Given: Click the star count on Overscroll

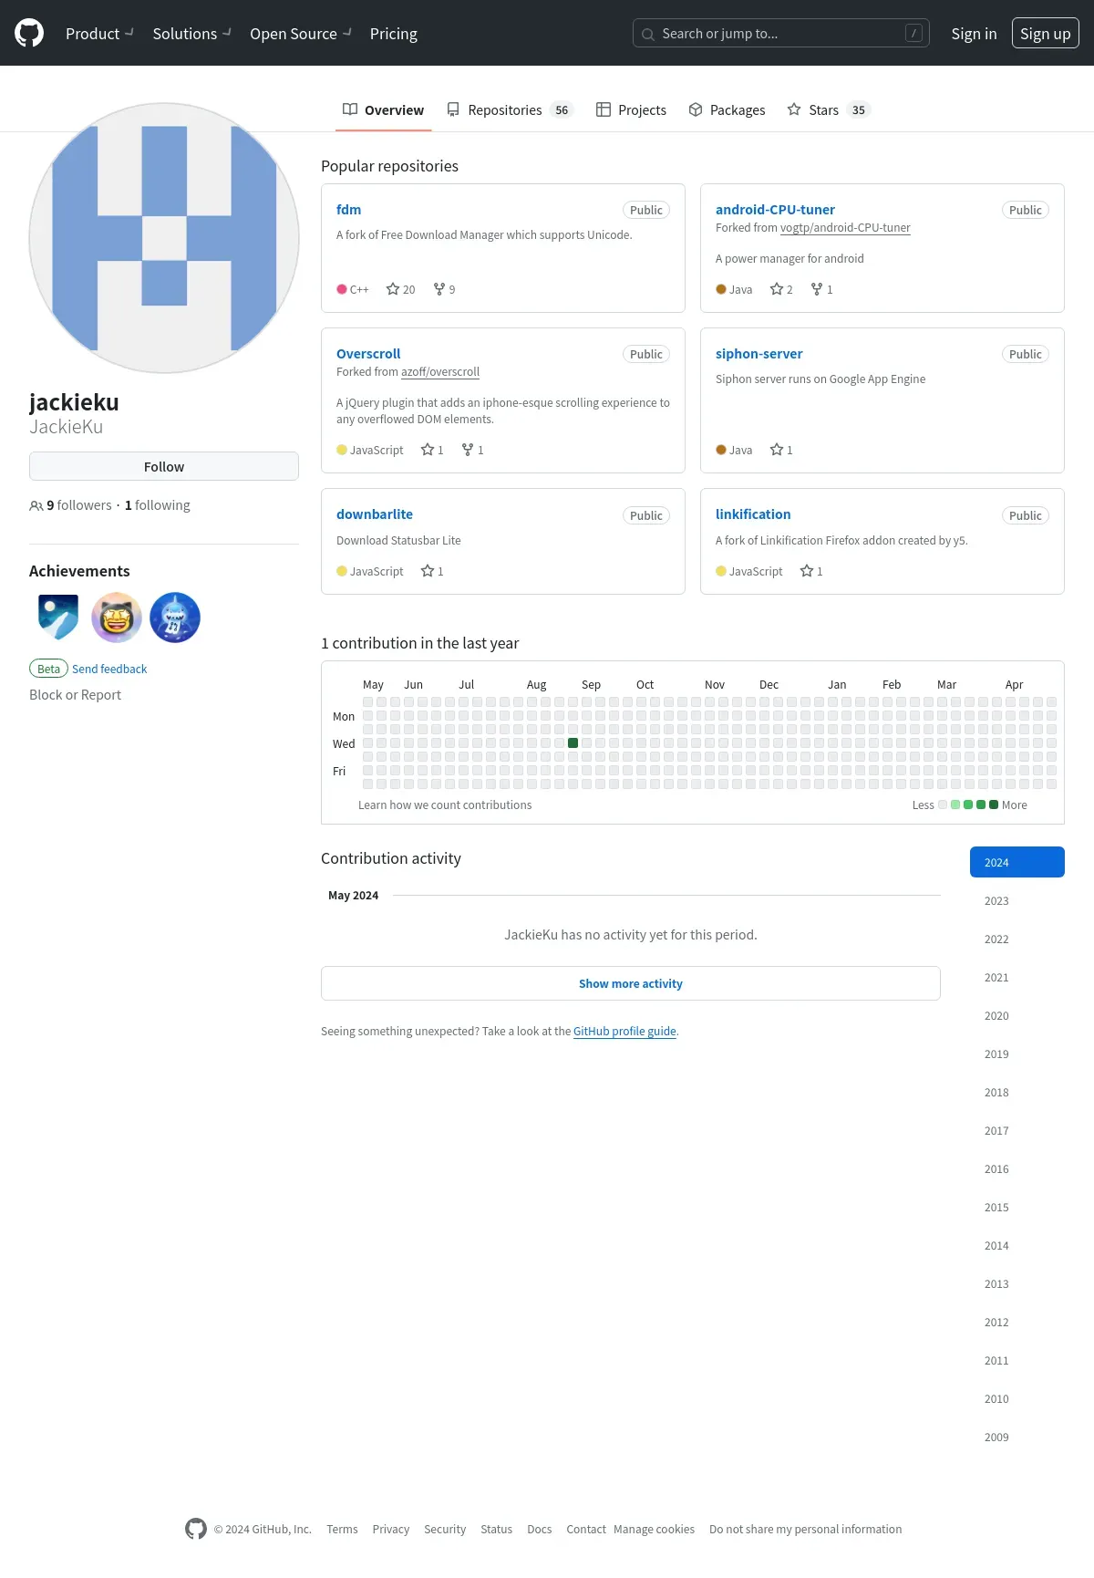Looking at the screenshot, I should [432, 450].
